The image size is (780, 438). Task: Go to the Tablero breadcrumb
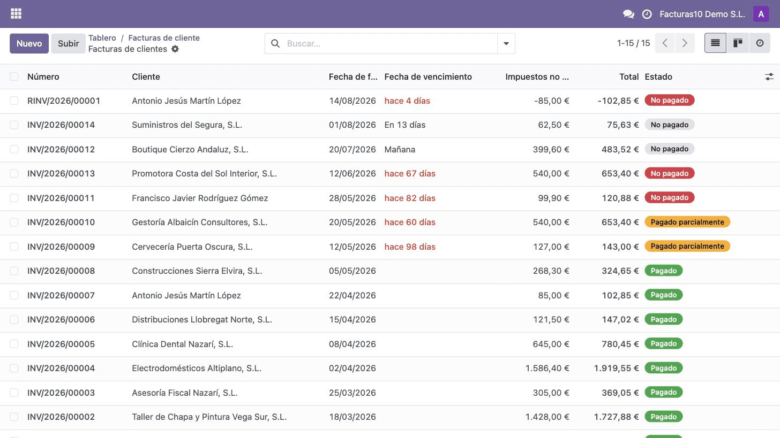point(102,38)
